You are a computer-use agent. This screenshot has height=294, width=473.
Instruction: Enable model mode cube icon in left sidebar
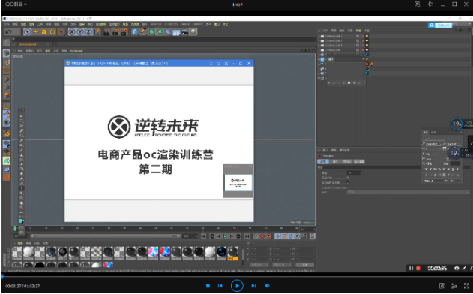pyautogui.click(x=7, y=54)
